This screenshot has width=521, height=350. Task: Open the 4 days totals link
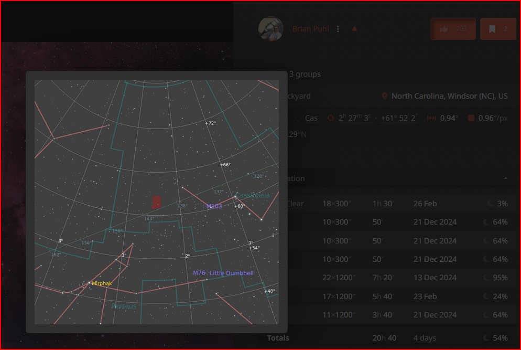coord(425,338)
